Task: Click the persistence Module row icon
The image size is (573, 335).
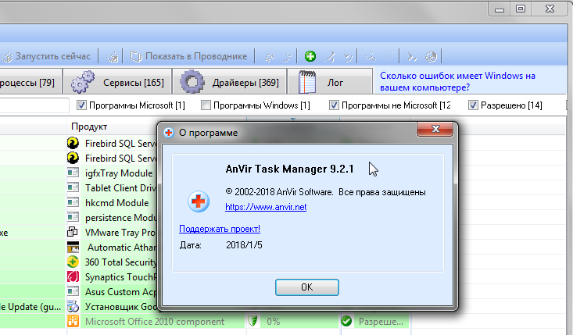Action: tap(73, 217)
